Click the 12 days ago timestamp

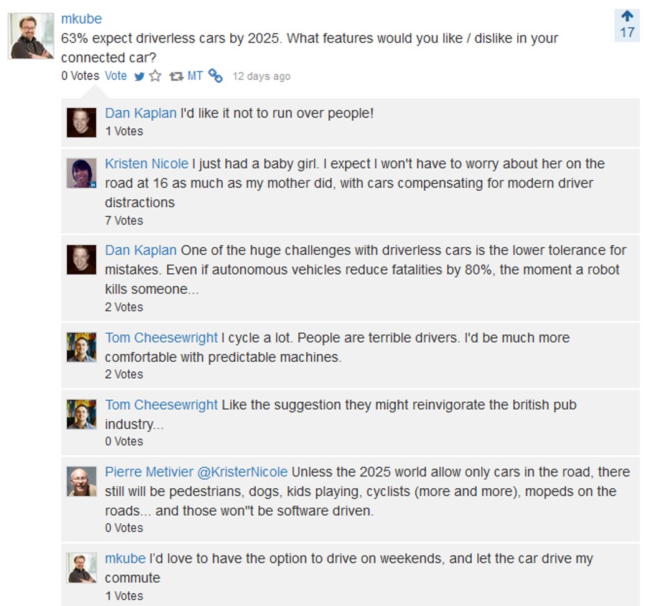tap(261, 76)
